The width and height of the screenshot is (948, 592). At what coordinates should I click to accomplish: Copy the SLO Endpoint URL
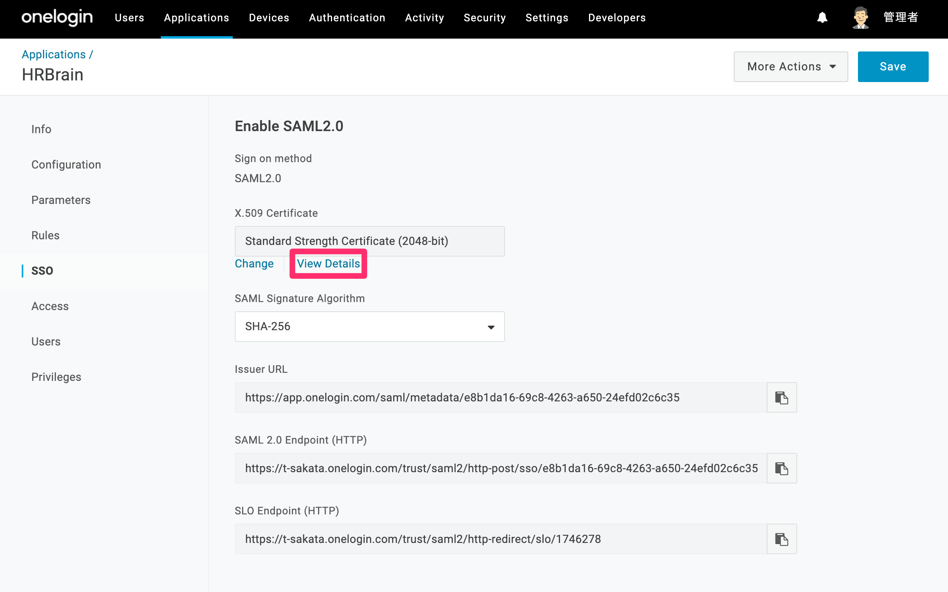(782, 539)
